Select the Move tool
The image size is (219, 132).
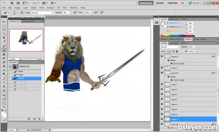[x=4, y=22]
